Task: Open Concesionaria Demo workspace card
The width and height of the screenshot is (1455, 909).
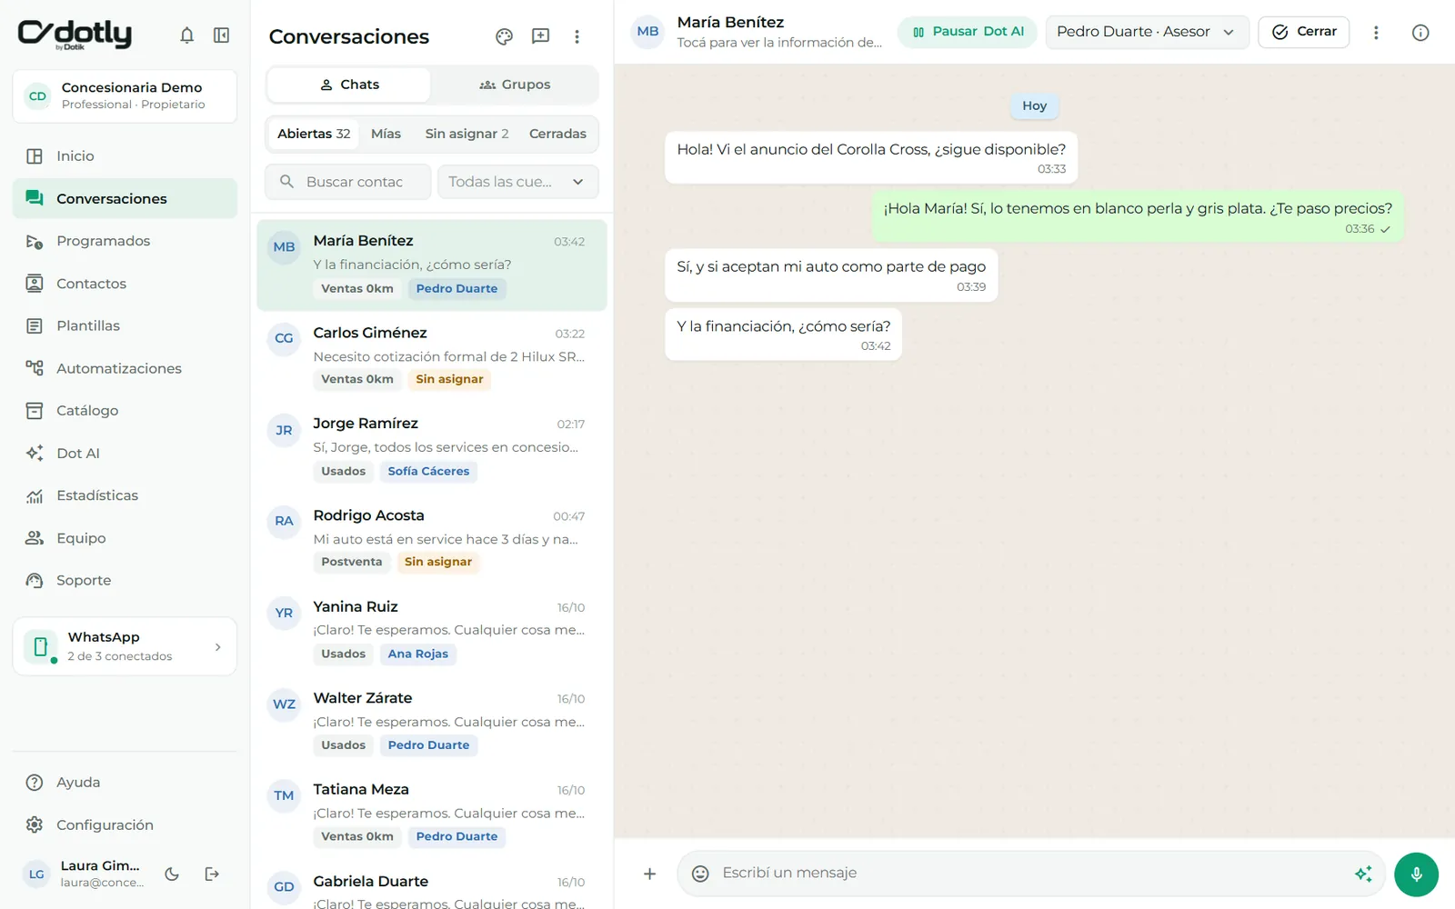Action: 125,96
